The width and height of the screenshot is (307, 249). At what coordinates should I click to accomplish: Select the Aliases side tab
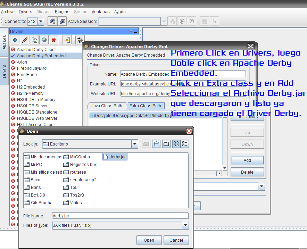[x=4, y=42]
